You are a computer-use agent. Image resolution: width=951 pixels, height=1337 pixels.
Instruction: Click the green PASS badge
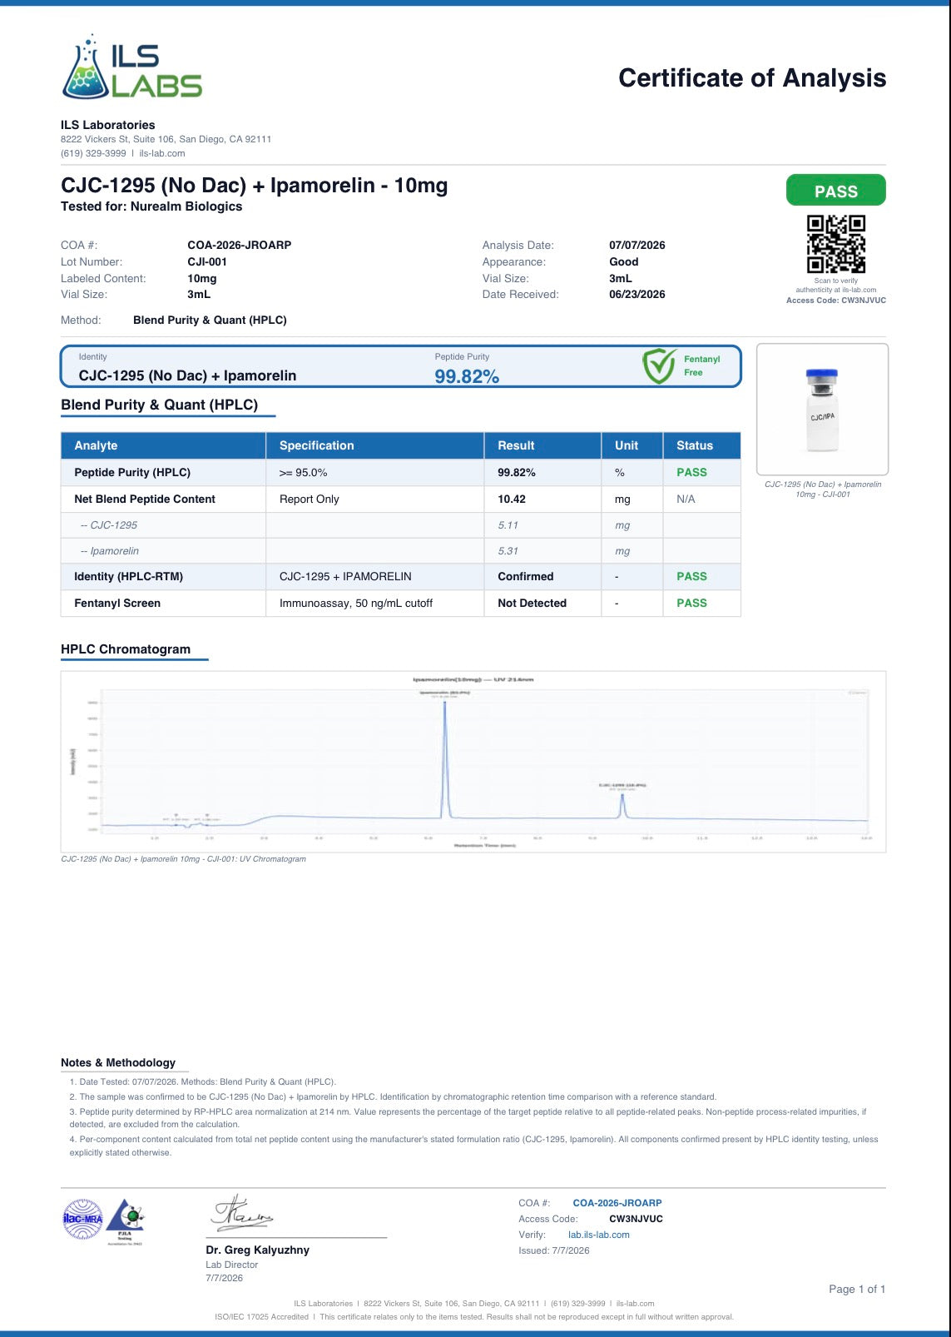pos(835,191)
